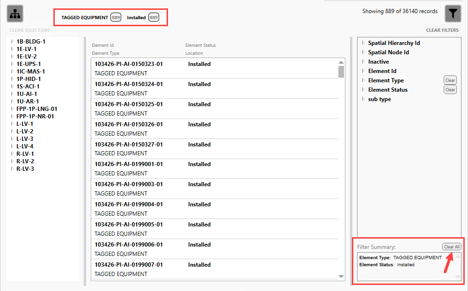The width and height of the screenshot is (468, 291).
Task: Expand the R-LV-3 tree node
Action: (12, 168)
